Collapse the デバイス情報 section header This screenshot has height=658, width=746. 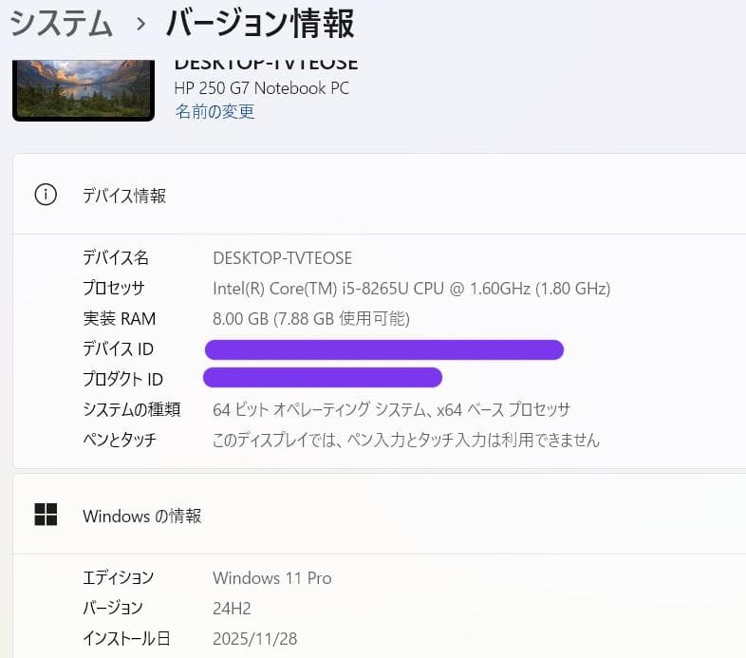[380, 196]
